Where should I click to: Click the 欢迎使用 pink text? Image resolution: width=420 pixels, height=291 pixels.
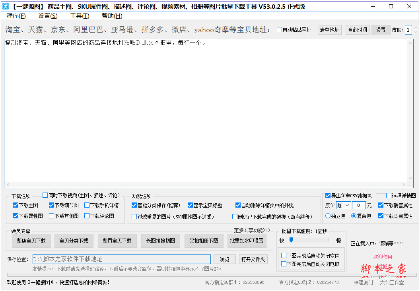click(383, 257)
